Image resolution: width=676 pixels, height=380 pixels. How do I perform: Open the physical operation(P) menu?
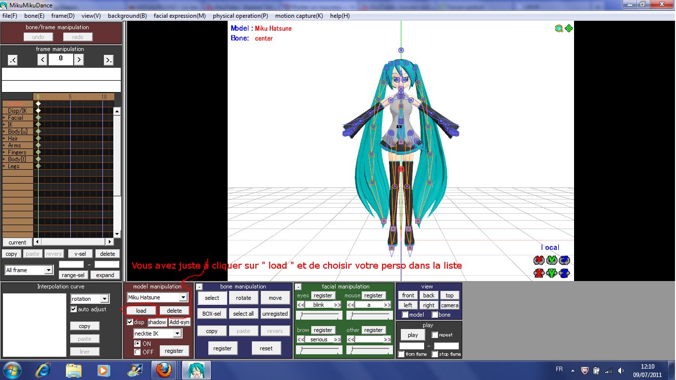[x=241, y=16]
